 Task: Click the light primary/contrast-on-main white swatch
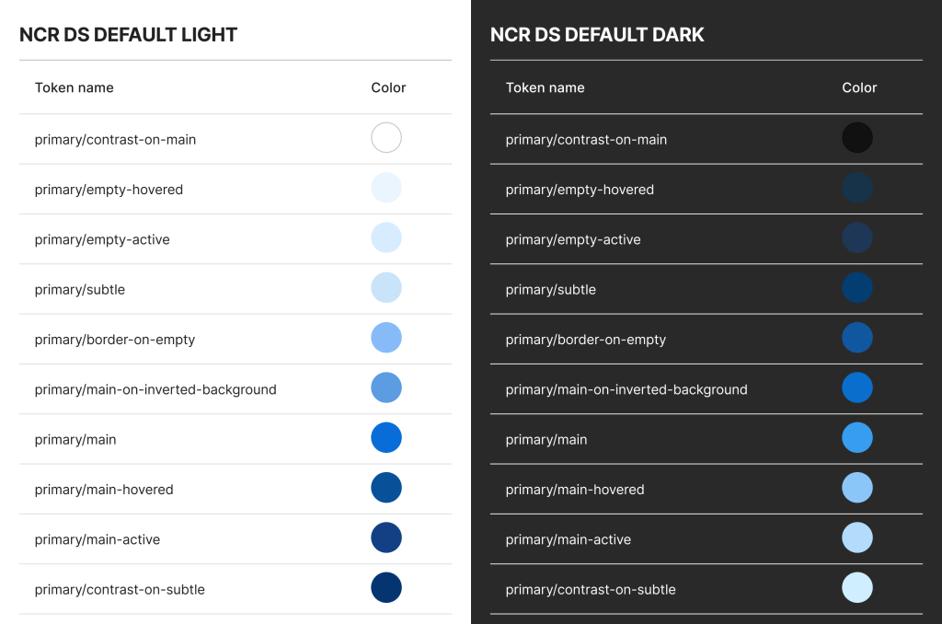[x=386, y=138]
